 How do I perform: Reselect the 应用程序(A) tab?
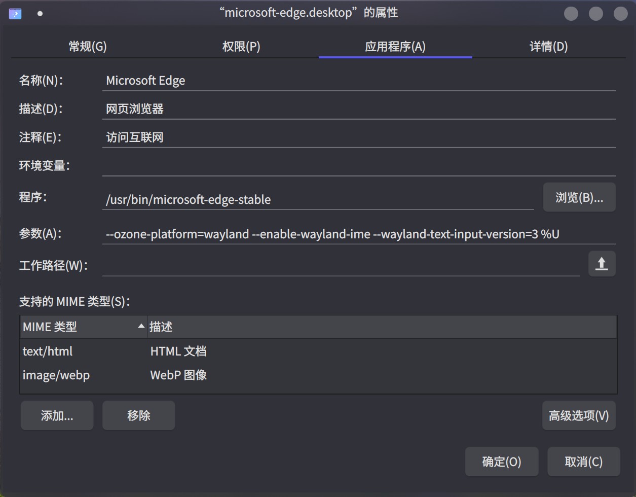395,46
